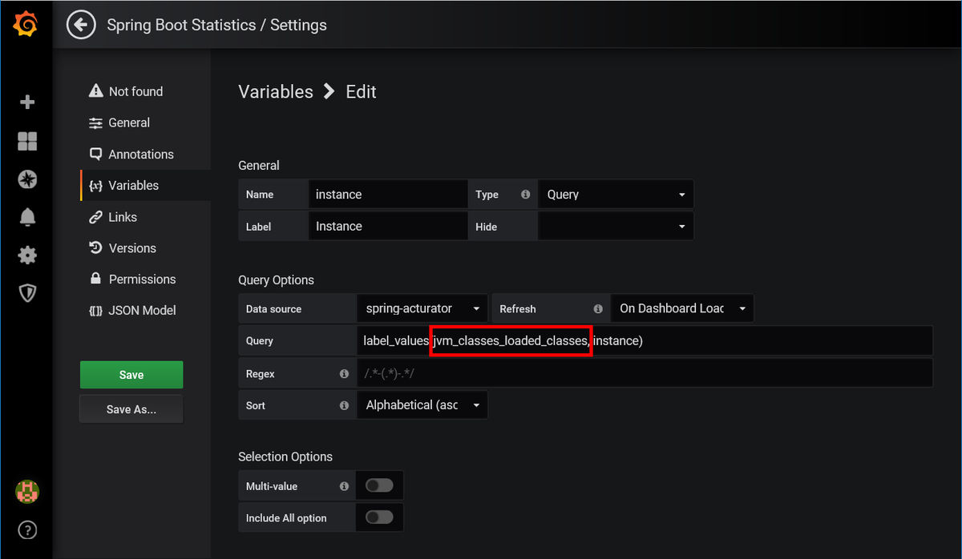Open the Configuration gear icon
The width and height of the screenshot is (962, 559).
coord(27,255)
